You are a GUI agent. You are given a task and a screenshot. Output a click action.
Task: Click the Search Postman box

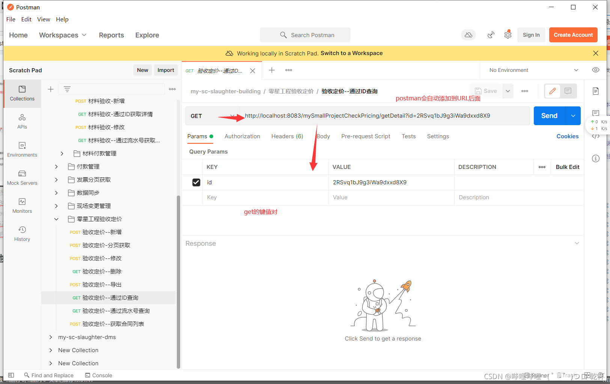[305, 35]
